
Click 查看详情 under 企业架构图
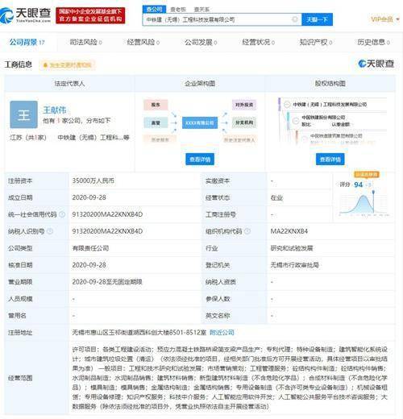click(200, 160)
